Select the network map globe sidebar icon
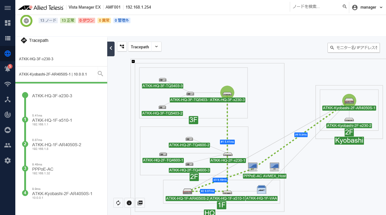386x215 pixels. [8, 54]
